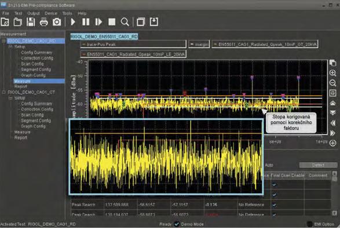340x228 pixels.
Task: Click the double left arrow icon
Action: pyautogui.click(x=333, y=123)
